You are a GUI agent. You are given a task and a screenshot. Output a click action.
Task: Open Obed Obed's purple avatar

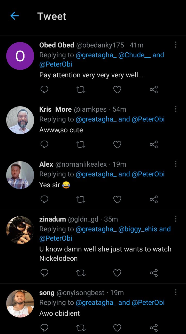click(20, 56)
